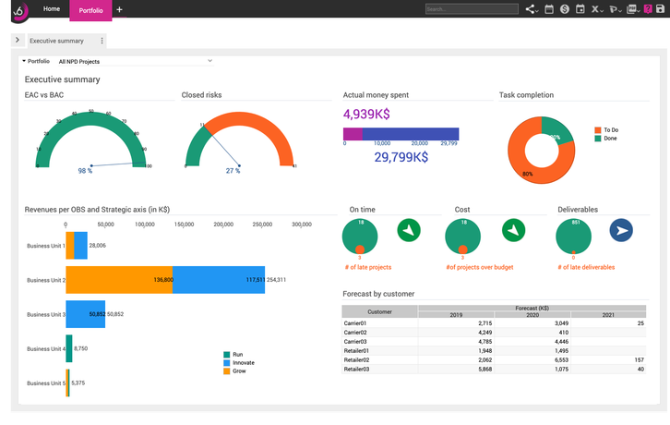
Task: Click the Deliverables blue arrow indicator
Action: pos(621,231)
